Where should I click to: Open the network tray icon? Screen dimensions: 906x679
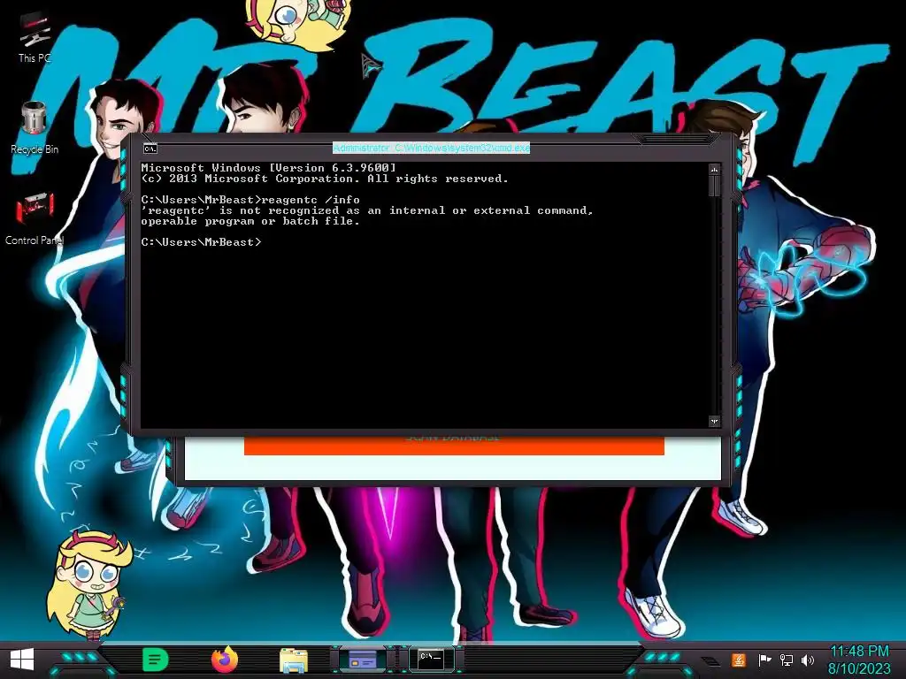tap(786, 660)
